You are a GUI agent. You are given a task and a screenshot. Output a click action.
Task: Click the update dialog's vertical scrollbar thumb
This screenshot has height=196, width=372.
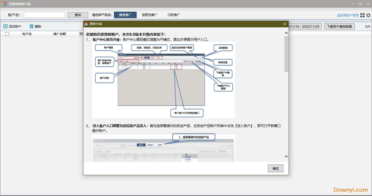tap(286, 54)
